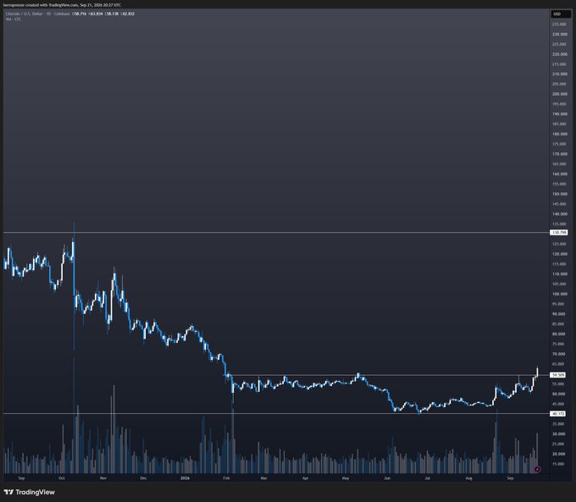This screenshot has height=502, width=576.
Task: Click the TradingView logo
Action: (x=29, y=492)
